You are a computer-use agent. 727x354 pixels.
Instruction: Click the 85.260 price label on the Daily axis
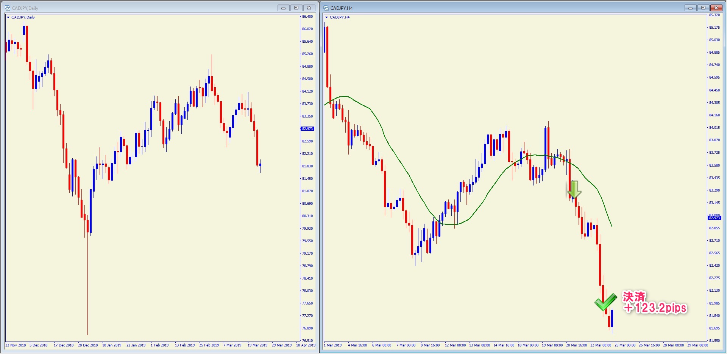(x=307, y=54)
